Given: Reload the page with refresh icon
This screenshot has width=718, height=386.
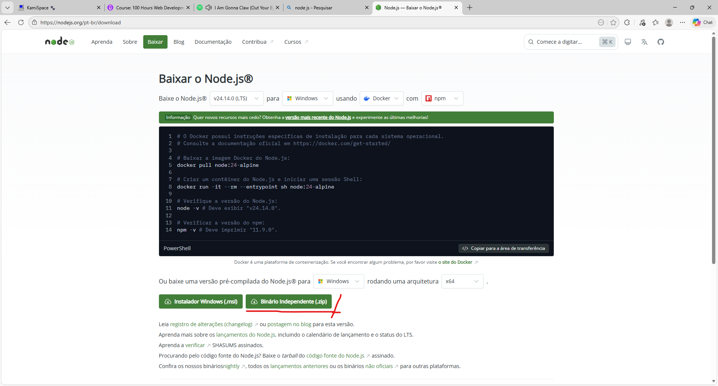Looking at the screenshot, I should (21, 22).
